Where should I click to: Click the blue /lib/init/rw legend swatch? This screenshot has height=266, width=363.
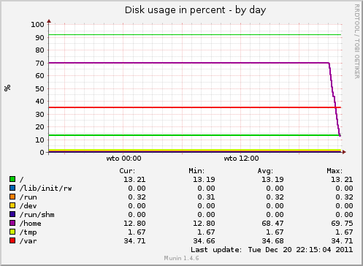pyautogui.click(x=12, y=188)
